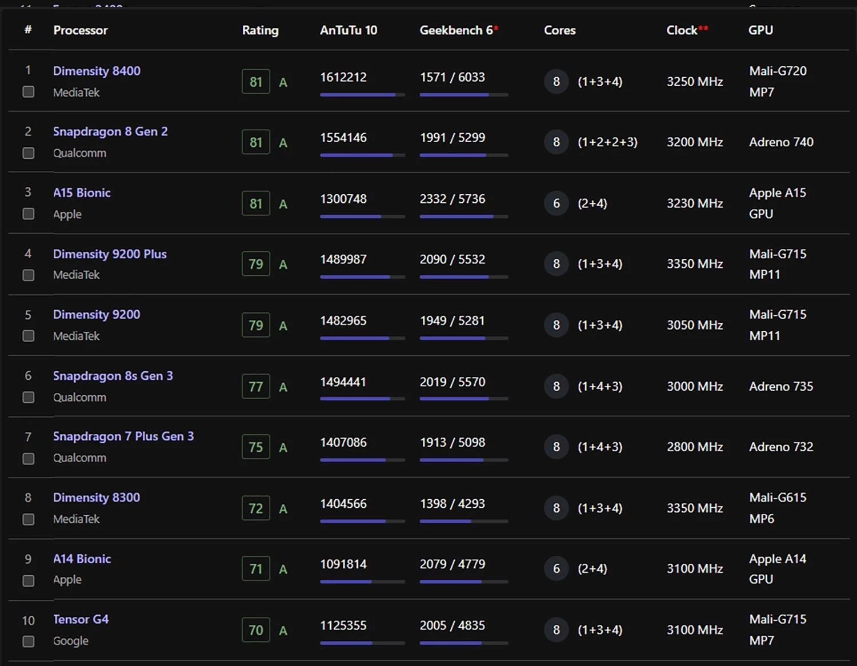This screenshot has height=666, width=857.
Task: Click the 3350 MHz clock for Dimensity 8300
Action: click(695, 508)
